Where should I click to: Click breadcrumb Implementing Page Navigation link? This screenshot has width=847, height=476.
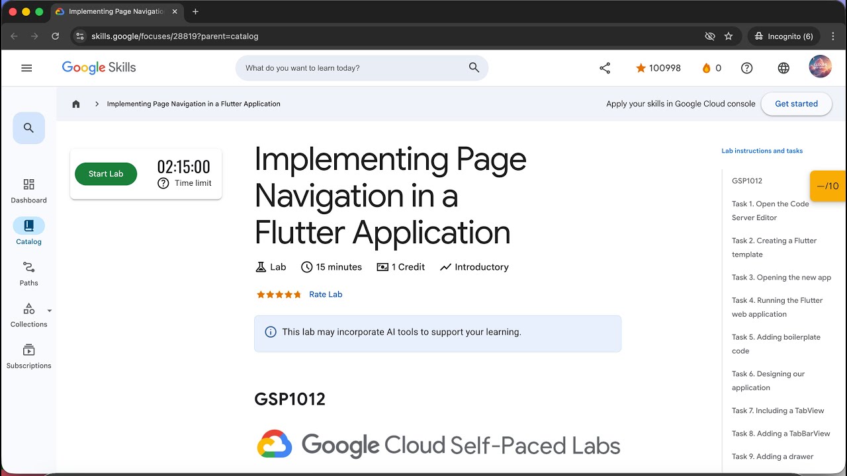(x=193, y=104)
